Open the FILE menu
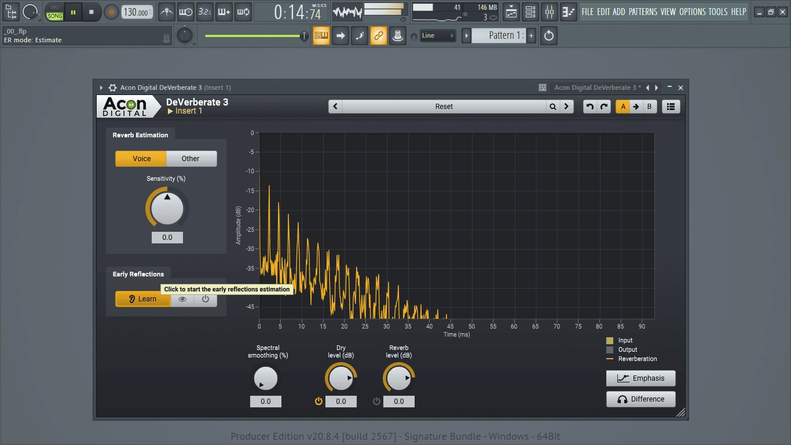 pos(588,12)
